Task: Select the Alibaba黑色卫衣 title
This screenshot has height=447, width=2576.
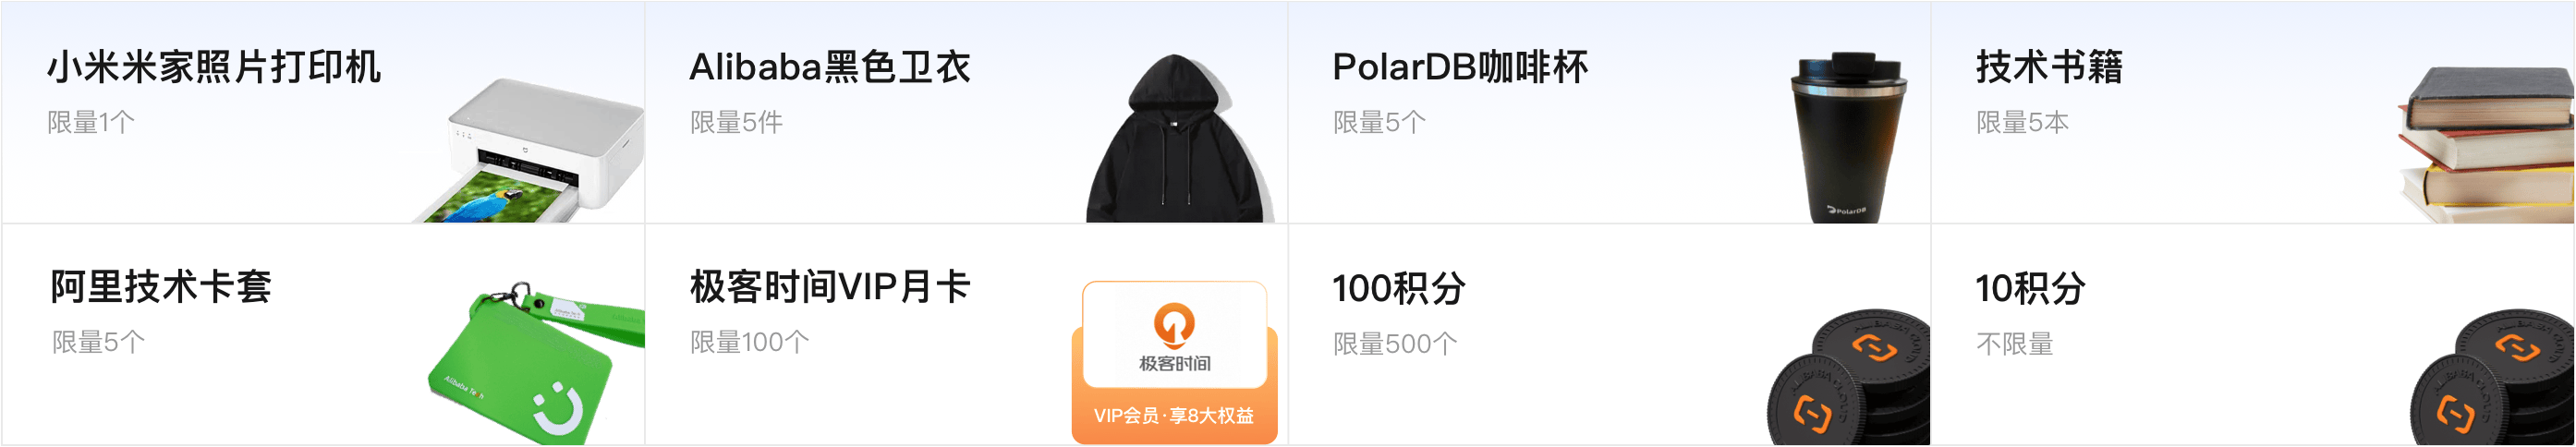Action: point(830,67)
